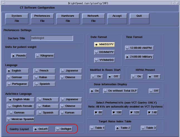Choose Japanese as interface Language
Image resolution: width=180 pixels, height=137 pixels.
pyautogui.click(x=71, y=71)
